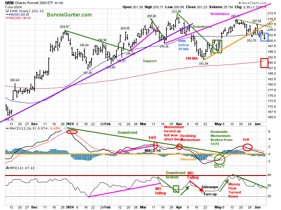Viewport: 281px width, 210px height.
Task: Click the Downtrend label in the MACD panel
Action: (x=127, y=133)
